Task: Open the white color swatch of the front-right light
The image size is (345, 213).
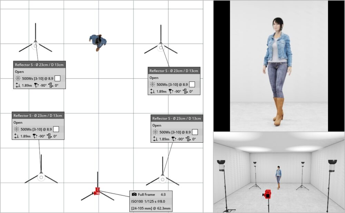Action: pyautogui.click(x=195, y=132)
